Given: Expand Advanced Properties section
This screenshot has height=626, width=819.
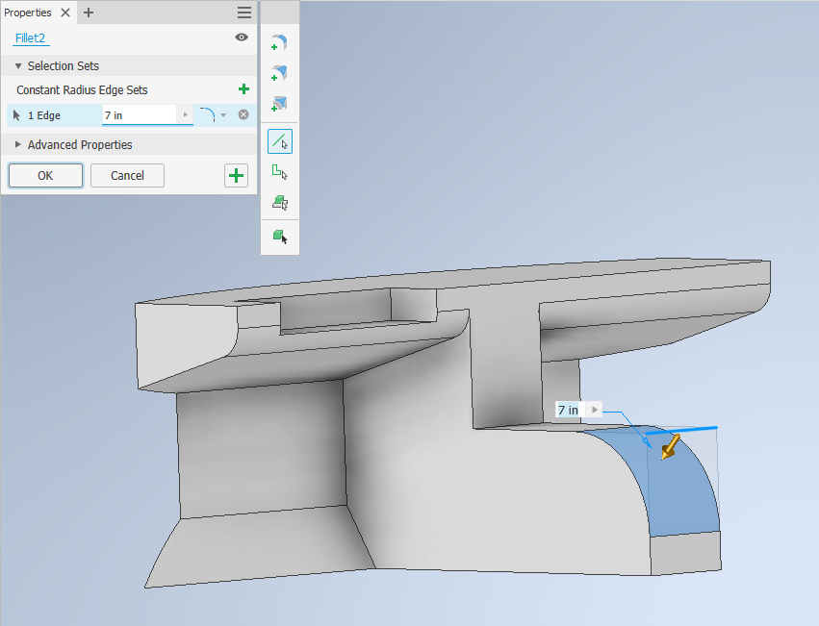Looking at the screenshot, I should pyautogui.click(x=18, y=144).
